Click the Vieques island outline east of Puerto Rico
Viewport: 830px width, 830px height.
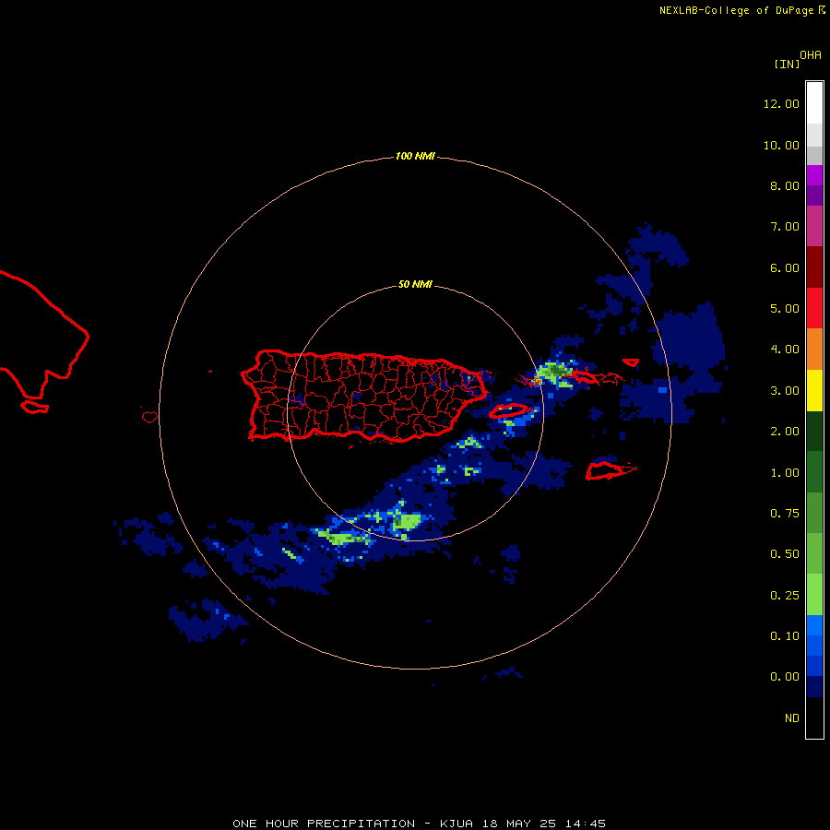tap(508, 410)
